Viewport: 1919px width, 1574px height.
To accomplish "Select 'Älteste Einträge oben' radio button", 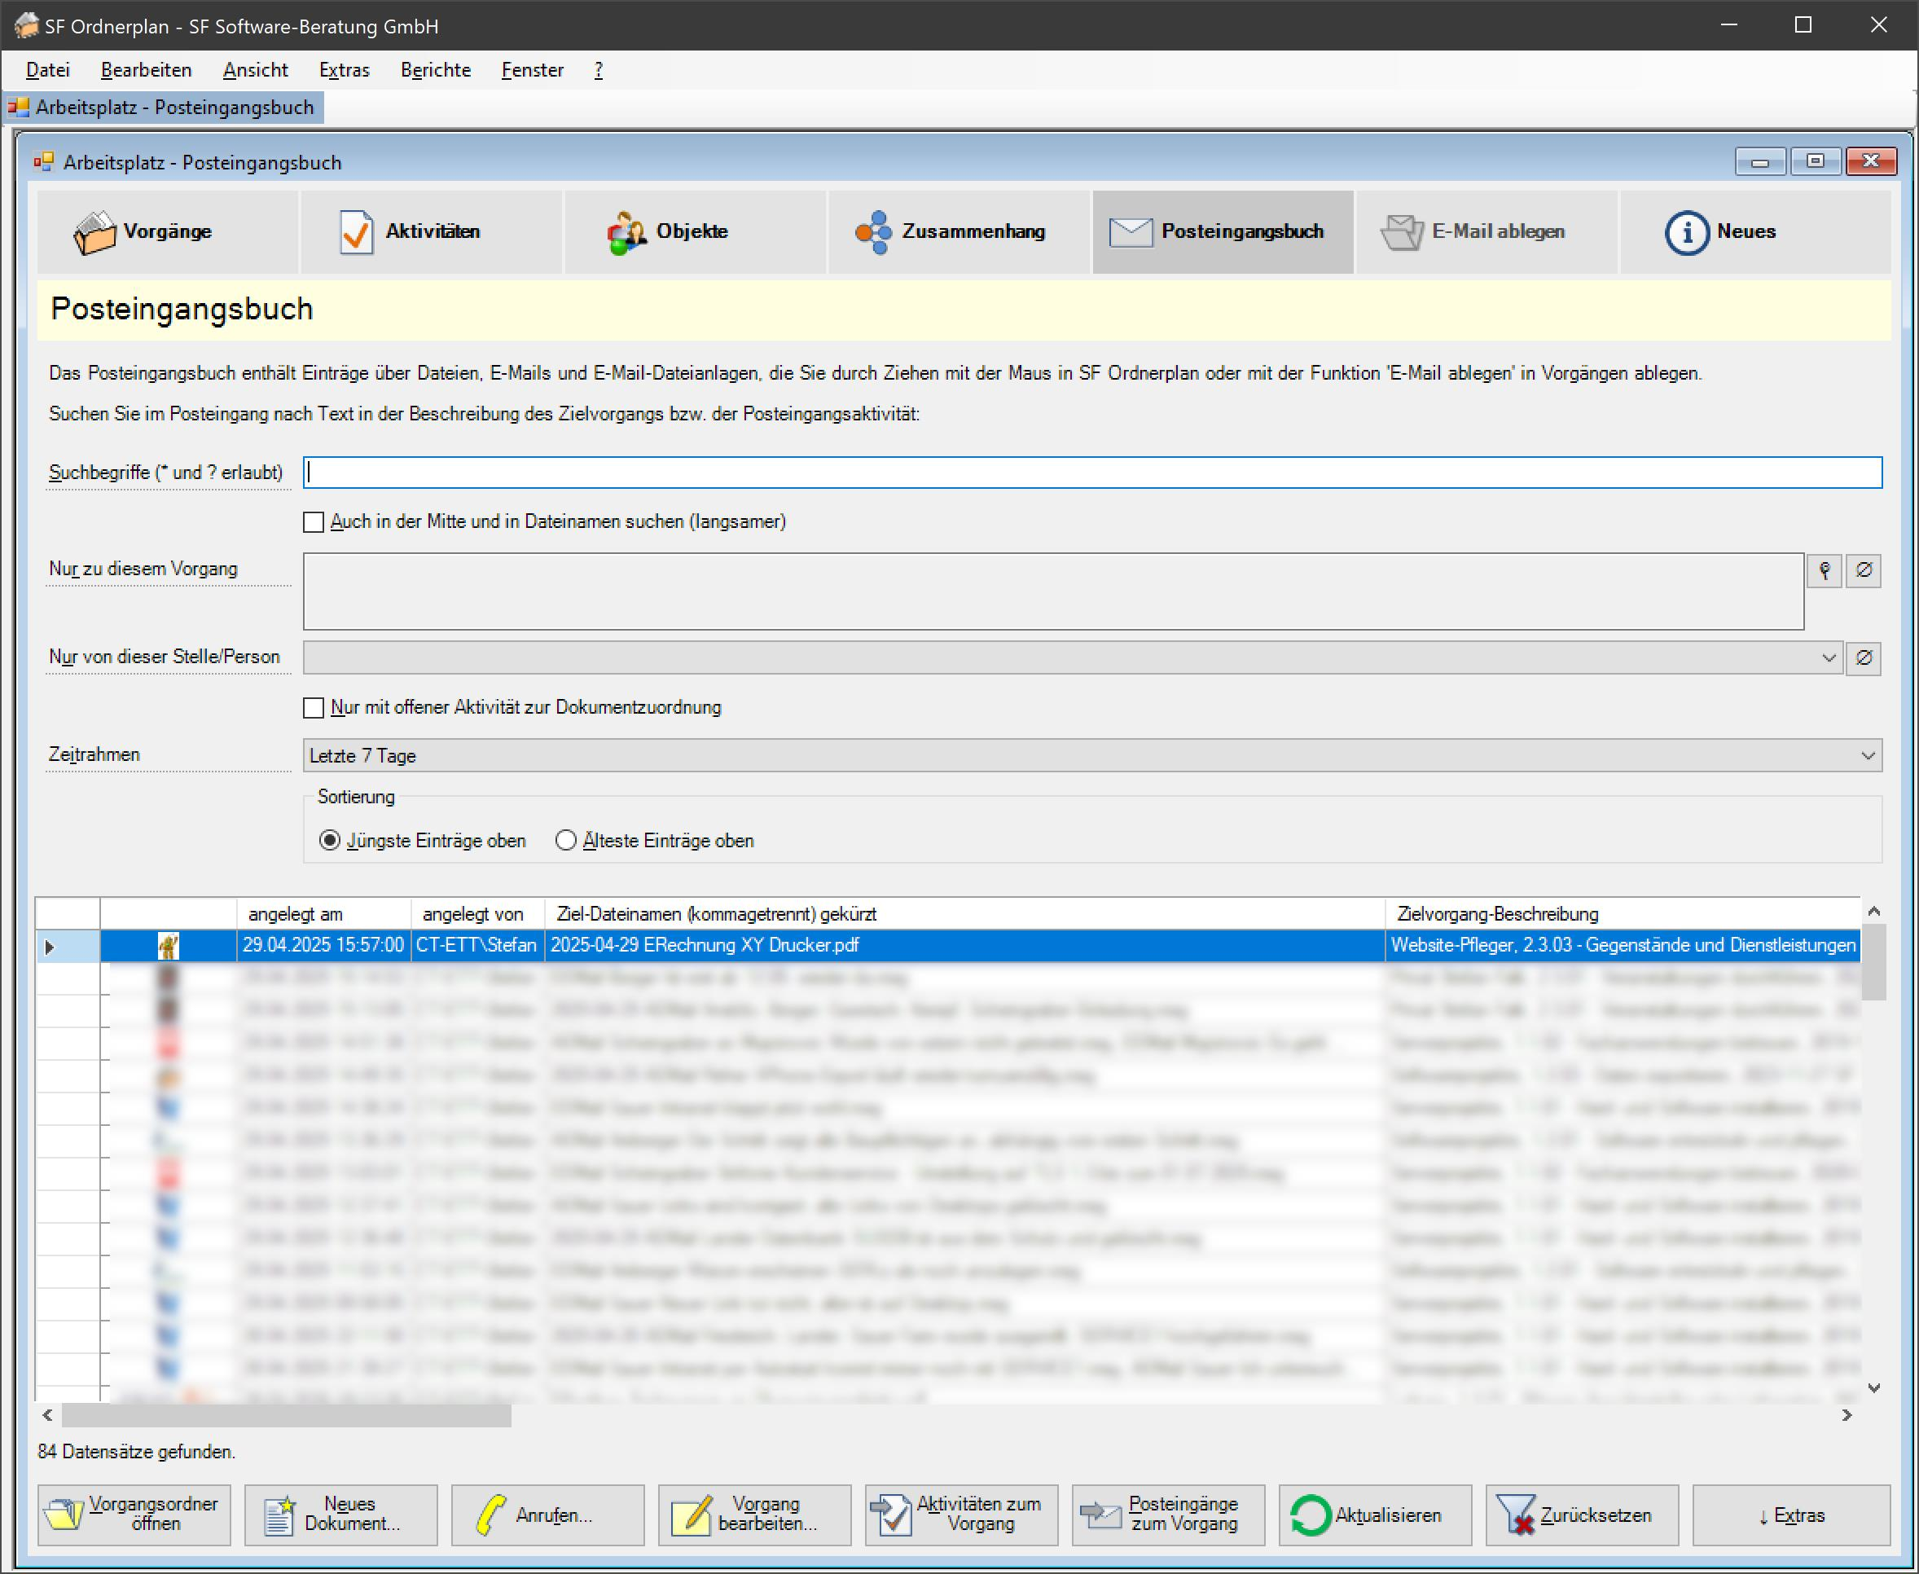I will [x=565, y=841].
